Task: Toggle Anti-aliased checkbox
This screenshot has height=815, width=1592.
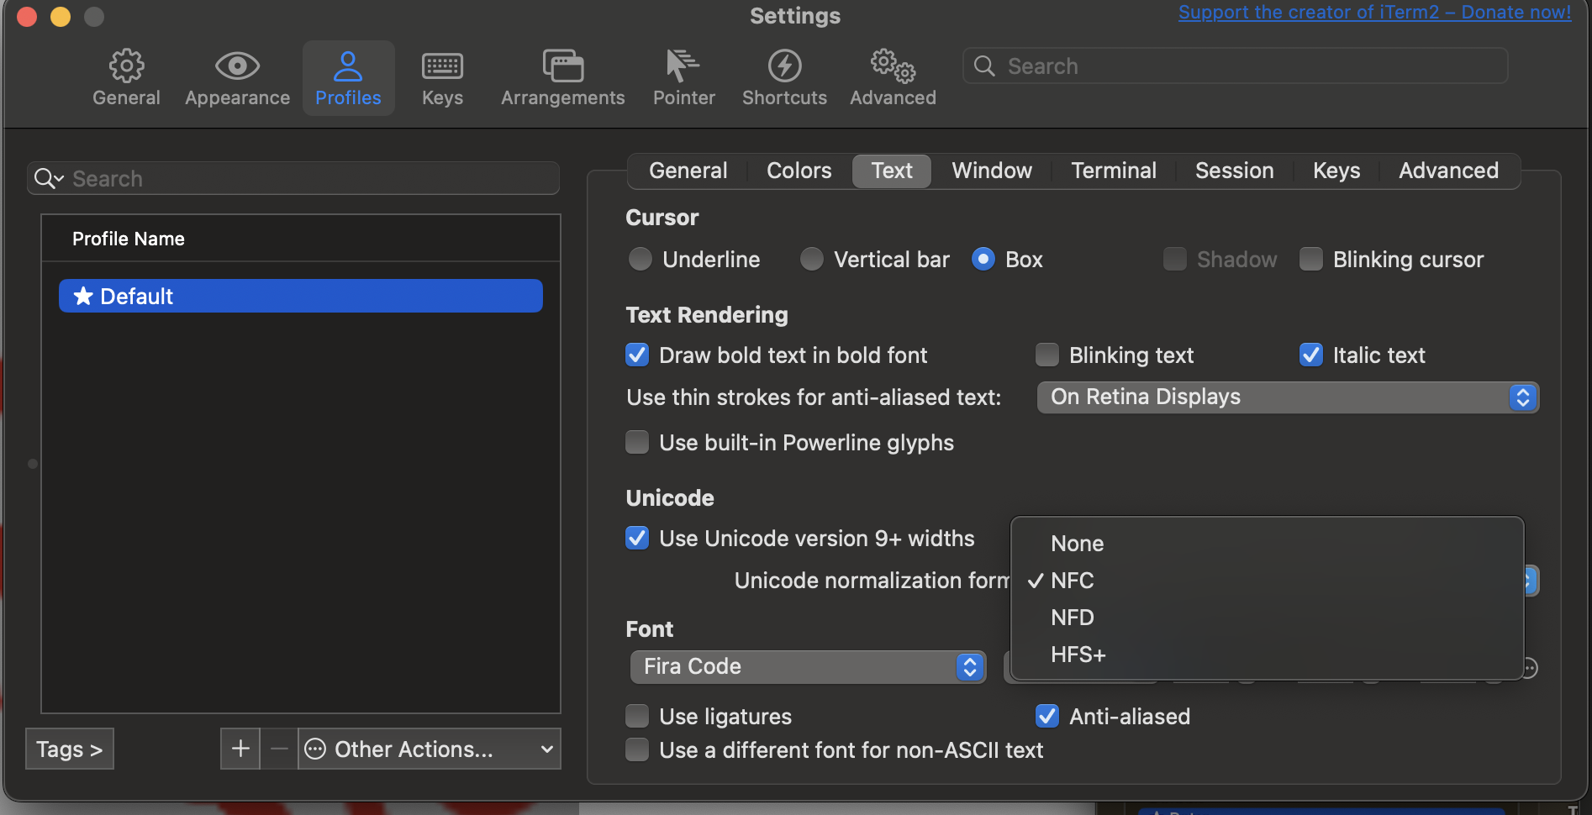Action: [x=1047, y=716]
